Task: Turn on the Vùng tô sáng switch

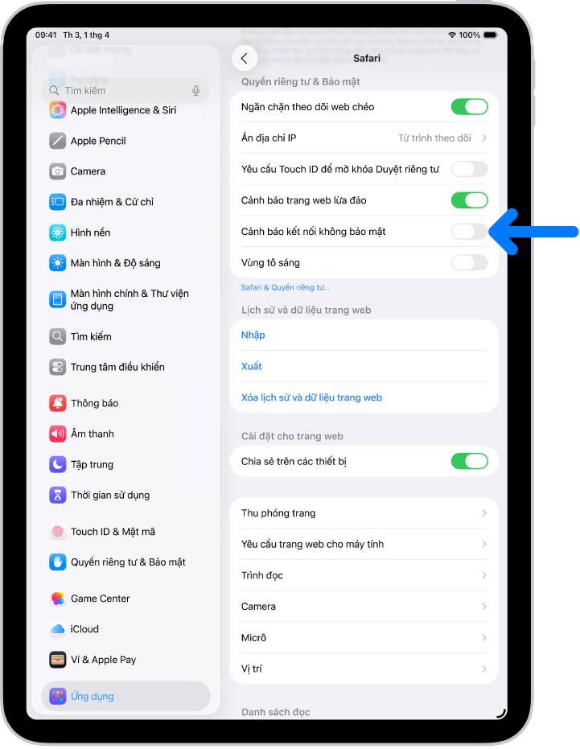Action: tap(469, 262)
